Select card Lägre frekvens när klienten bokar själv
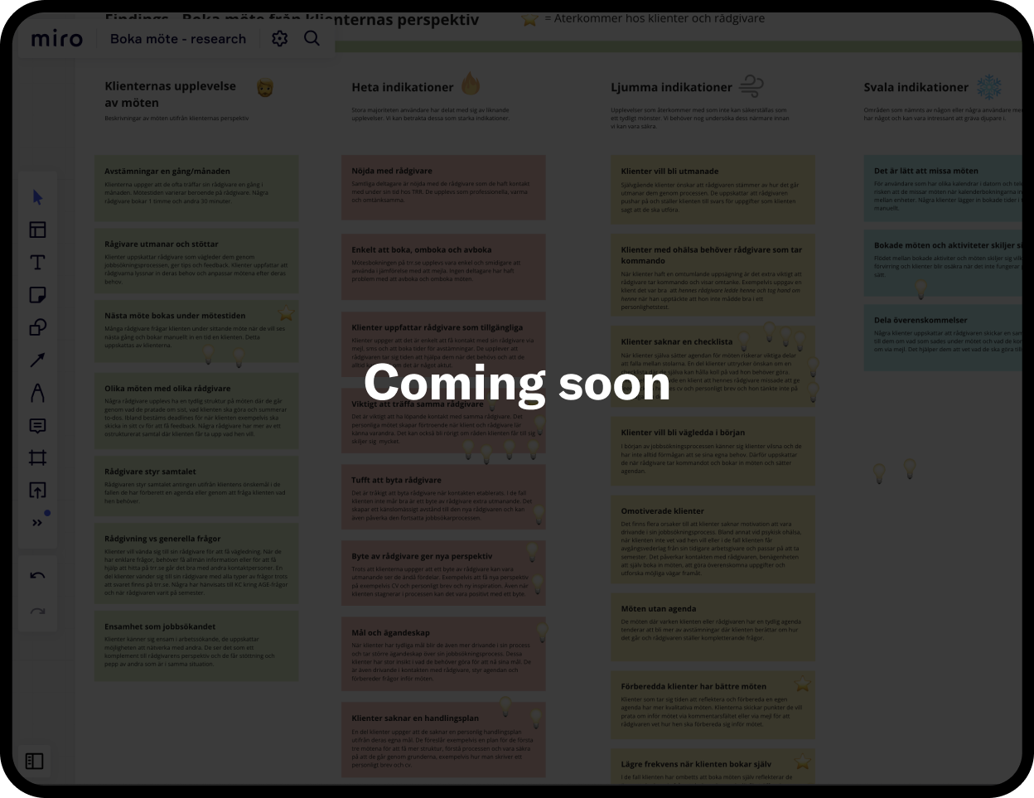The width and height of the screenshot is (1034, 798). pos(713,767)
